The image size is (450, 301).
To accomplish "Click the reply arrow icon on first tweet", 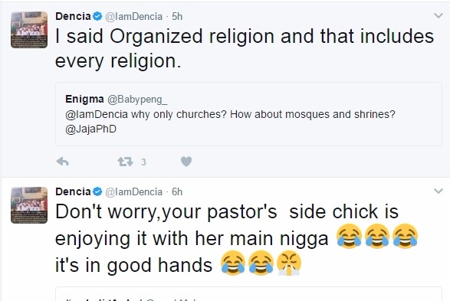I will (x=63, y=162).
